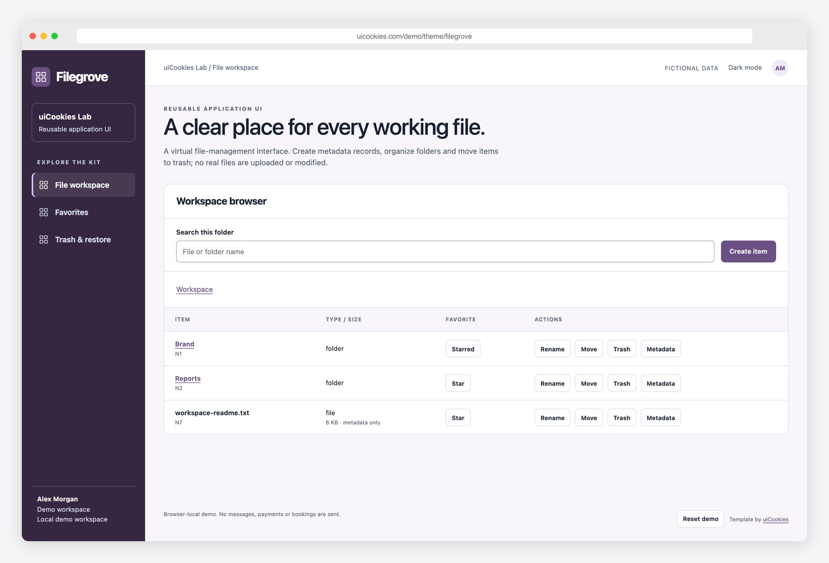Click the grid icon beside File workspace

[44, 185]
